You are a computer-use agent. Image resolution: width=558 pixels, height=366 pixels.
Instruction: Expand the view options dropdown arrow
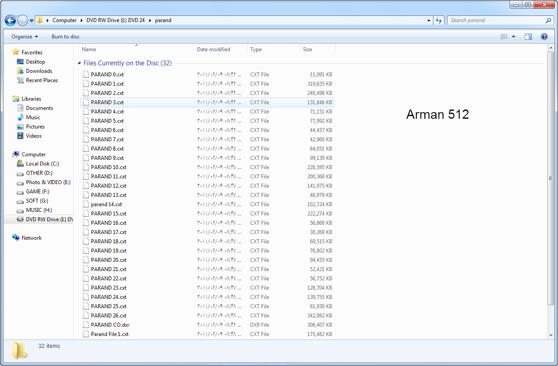point(513,37)
